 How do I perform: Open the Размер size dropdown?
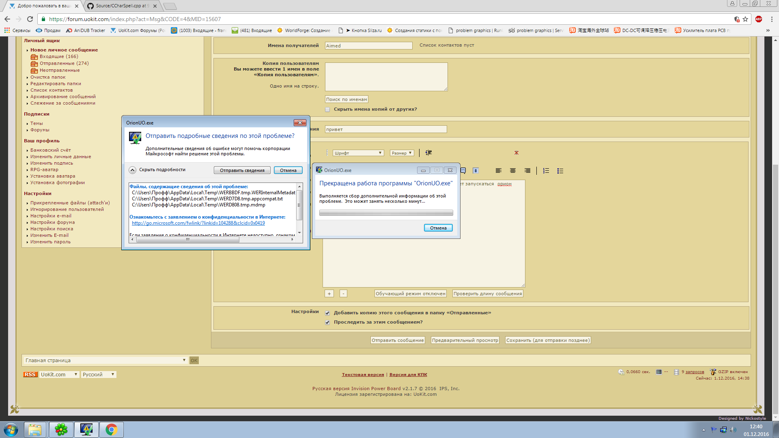point(402,153)
